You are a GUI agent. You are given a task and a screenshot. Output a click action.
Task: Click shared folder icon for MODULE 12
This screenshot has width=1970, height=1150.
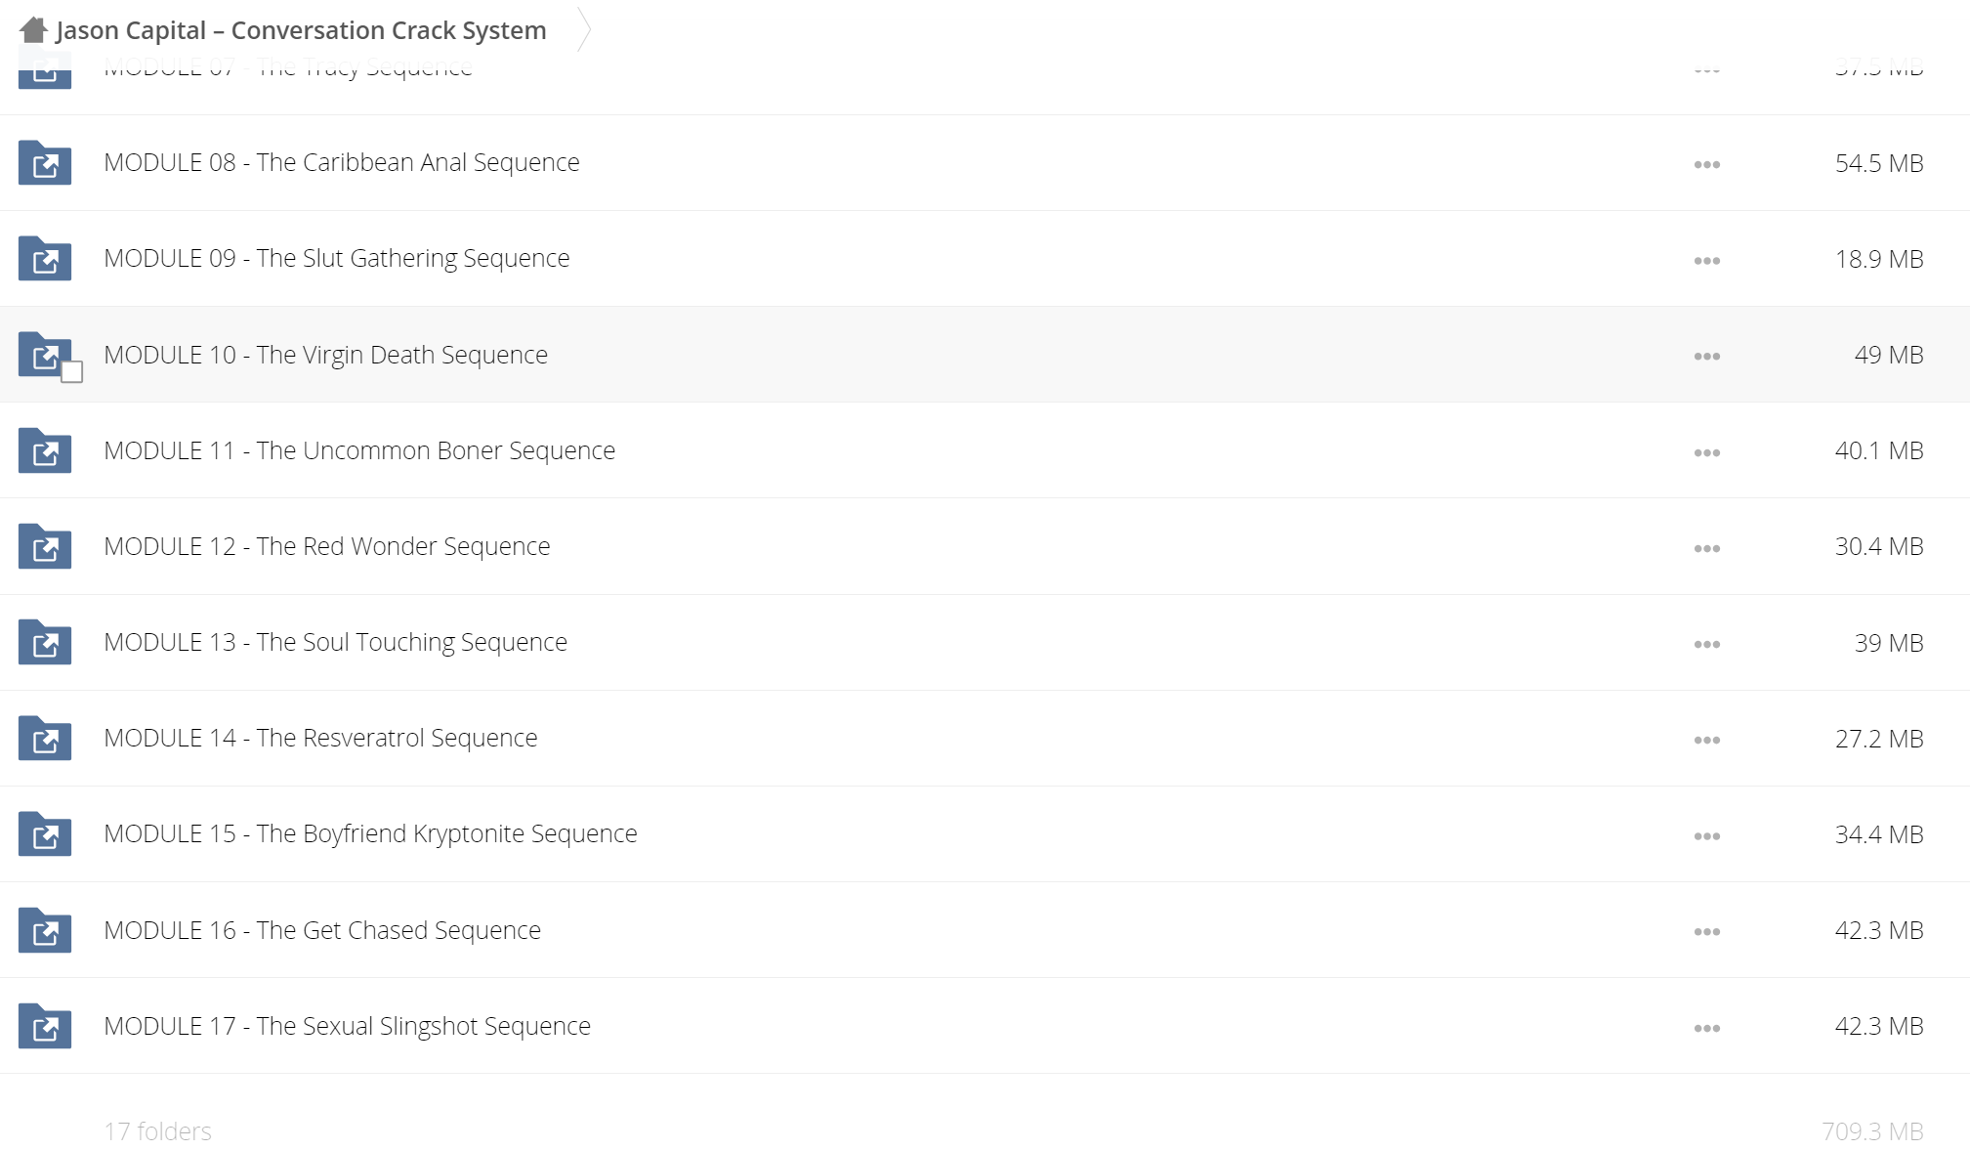coord(45,546)
